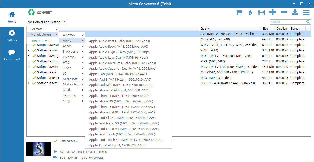Select the Softpedia.wav file row
The width and height of the screenshot is (314, 162).
coord(169,50)
